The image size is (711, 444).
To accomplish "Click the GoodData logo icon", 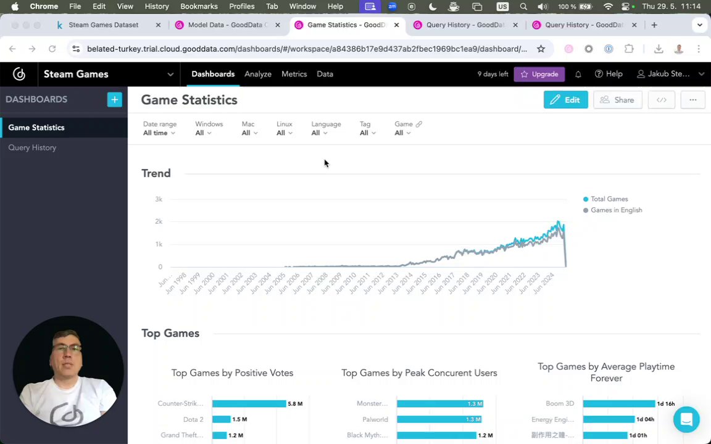I will coord(19,74).
